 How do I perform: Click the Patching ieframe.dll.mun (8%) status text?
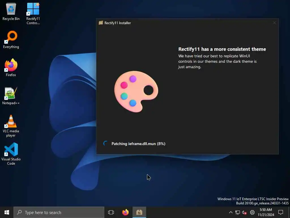(138, 144)
